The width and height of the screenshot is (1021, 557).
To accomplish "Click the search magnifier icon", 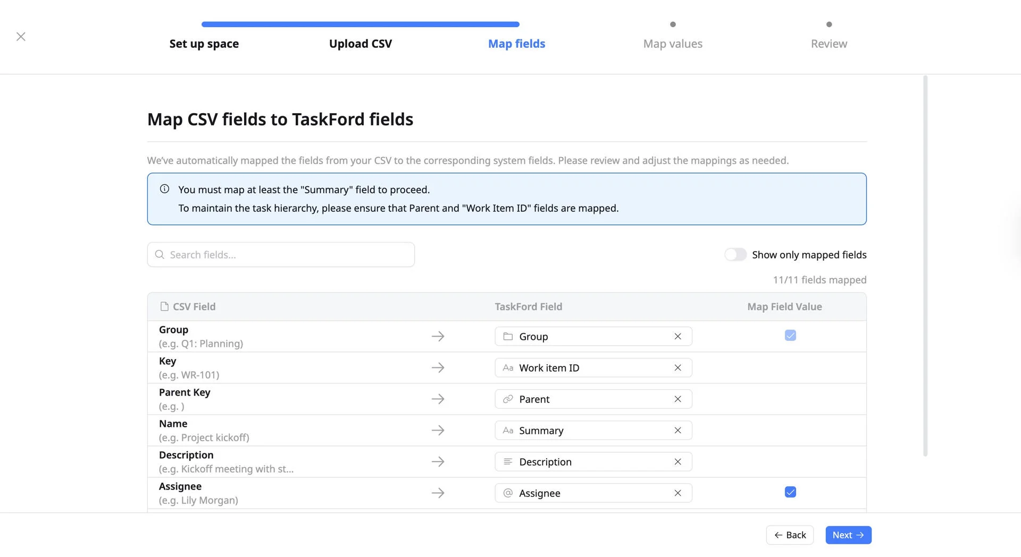I will click(x=160, y=255).
